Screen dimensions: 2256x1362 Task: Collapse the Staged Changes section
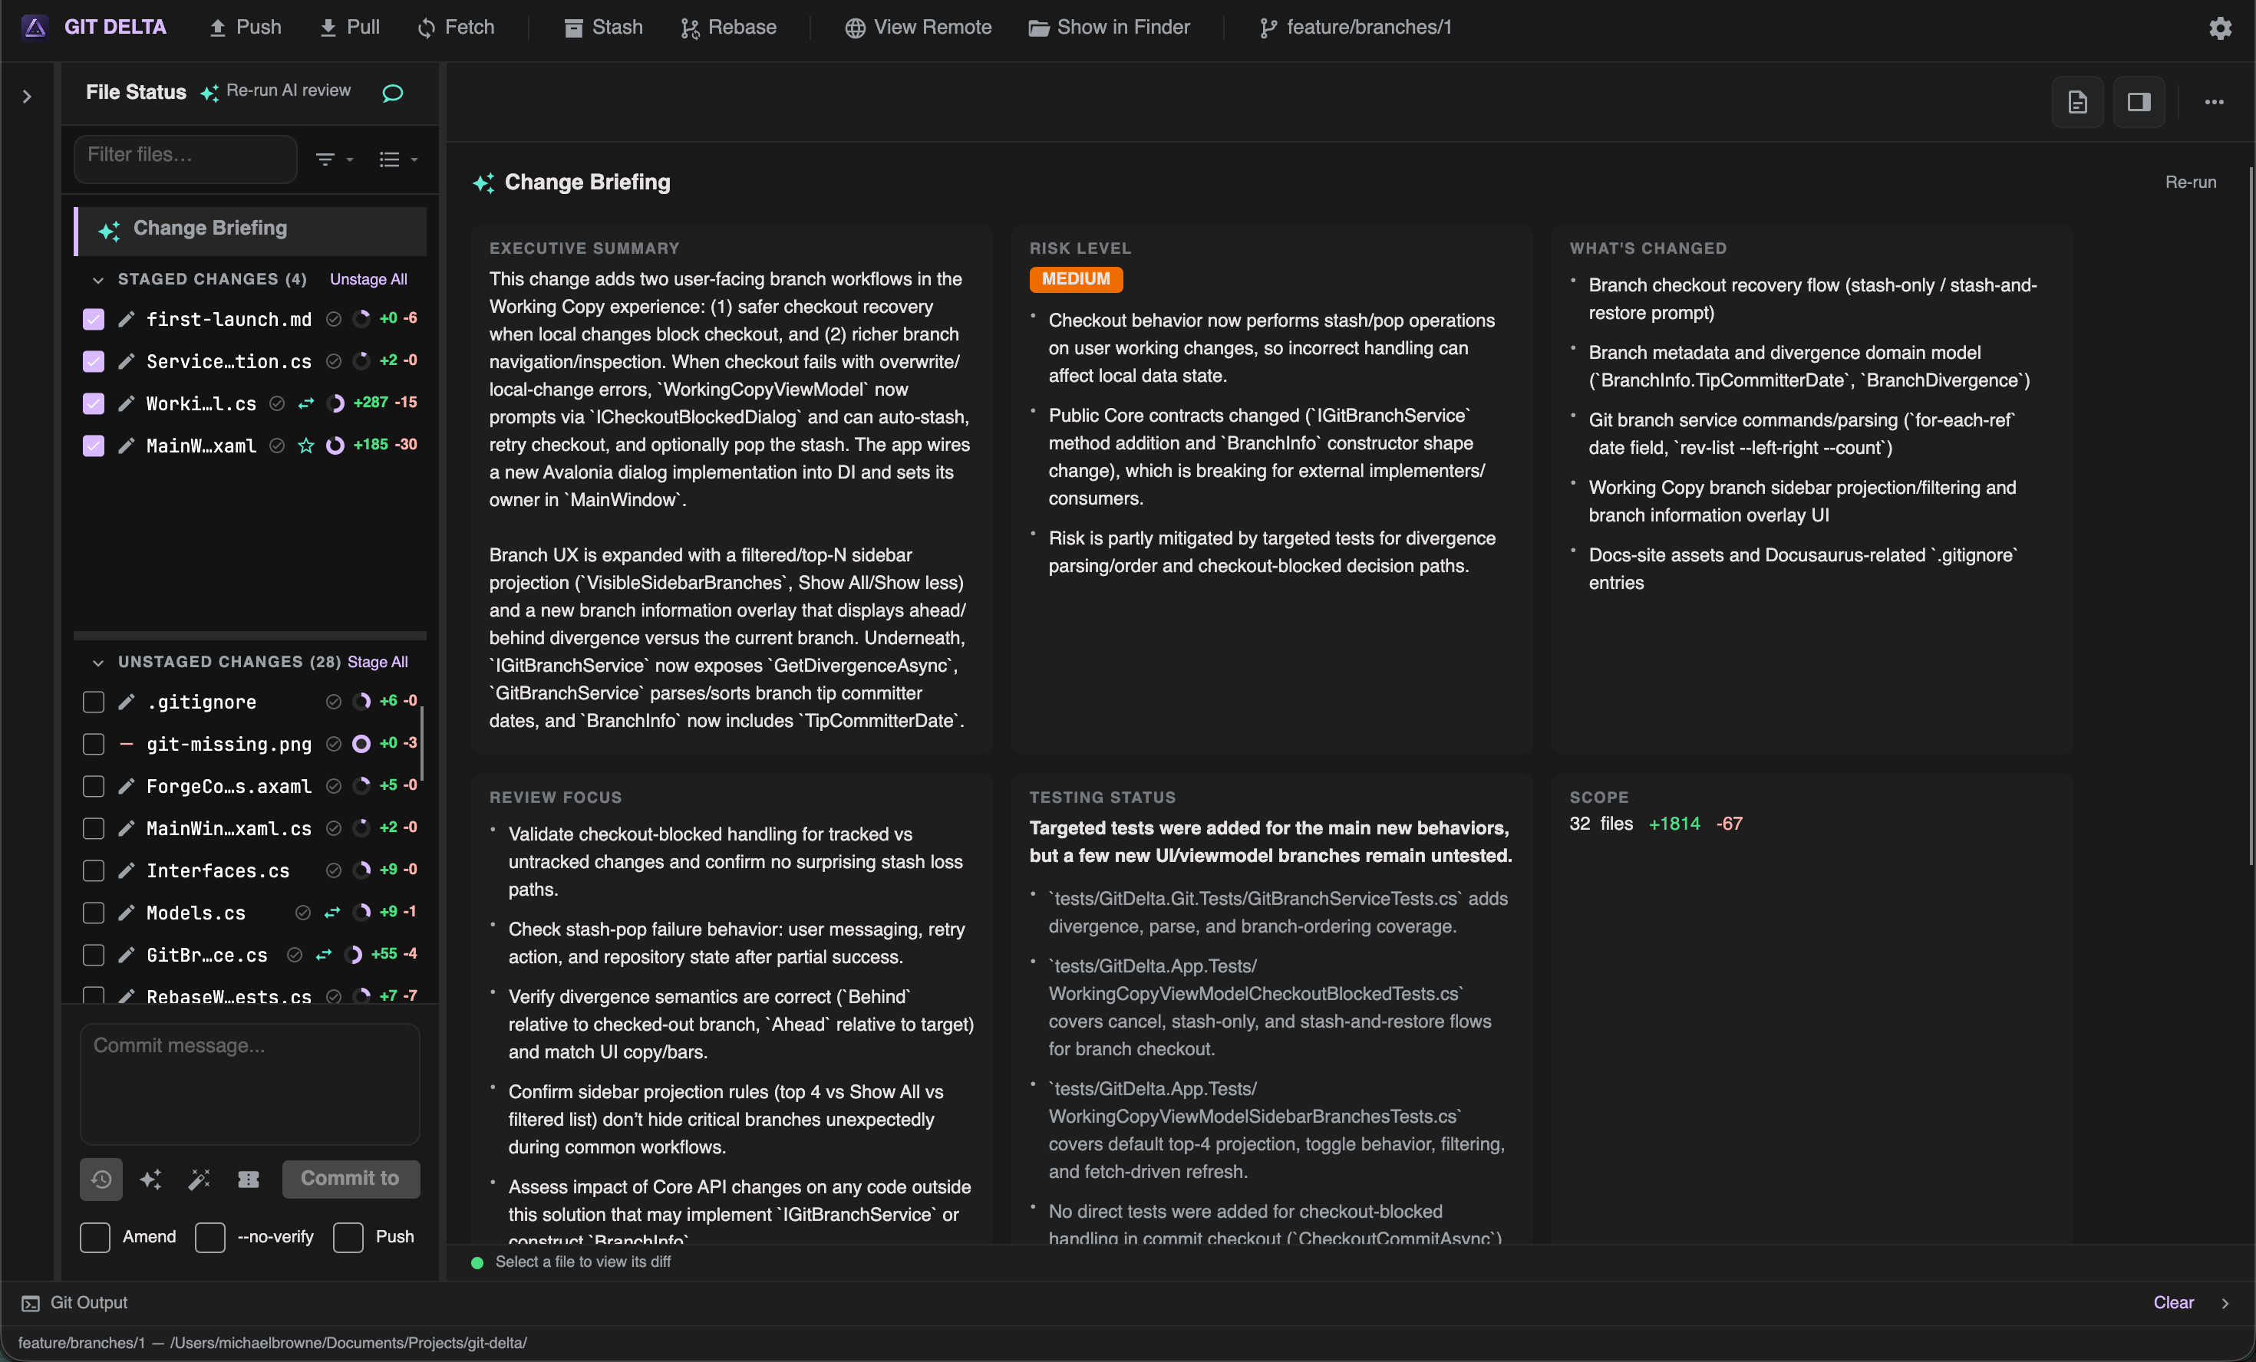98,280
